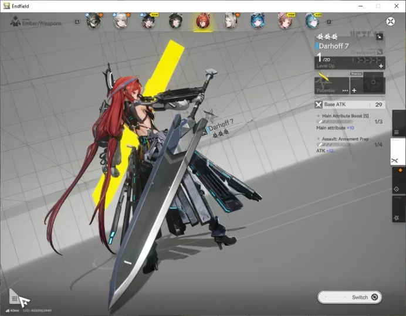Open weapon Level Up panel
Viewport: 406px width, 316px height.
(350, 63)
